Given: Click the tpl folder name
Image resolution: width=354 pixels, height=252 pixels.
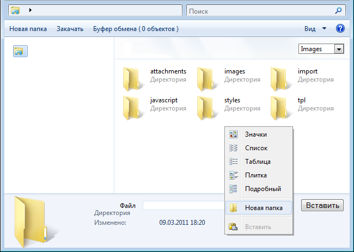Looking at the screenshot, I should 301,100.
